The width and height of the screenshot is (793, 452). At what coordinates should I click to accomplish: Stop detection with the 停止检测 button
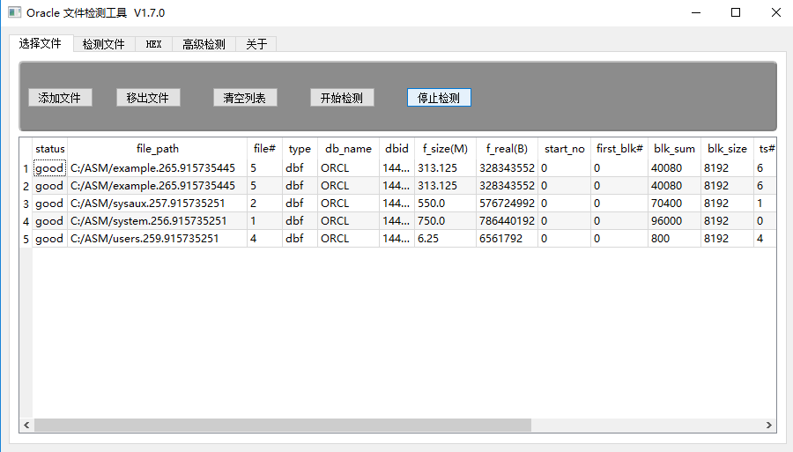439,98
